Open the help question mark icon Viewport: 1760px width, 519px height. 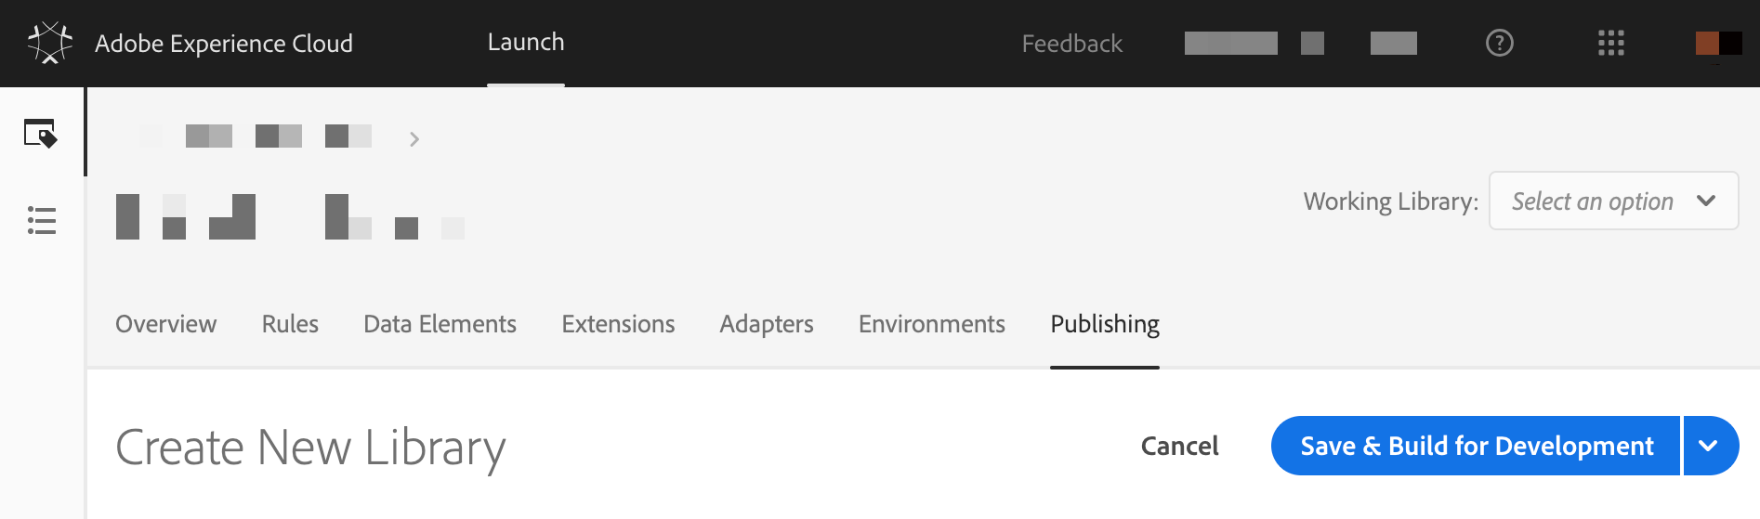[1499, 43]
